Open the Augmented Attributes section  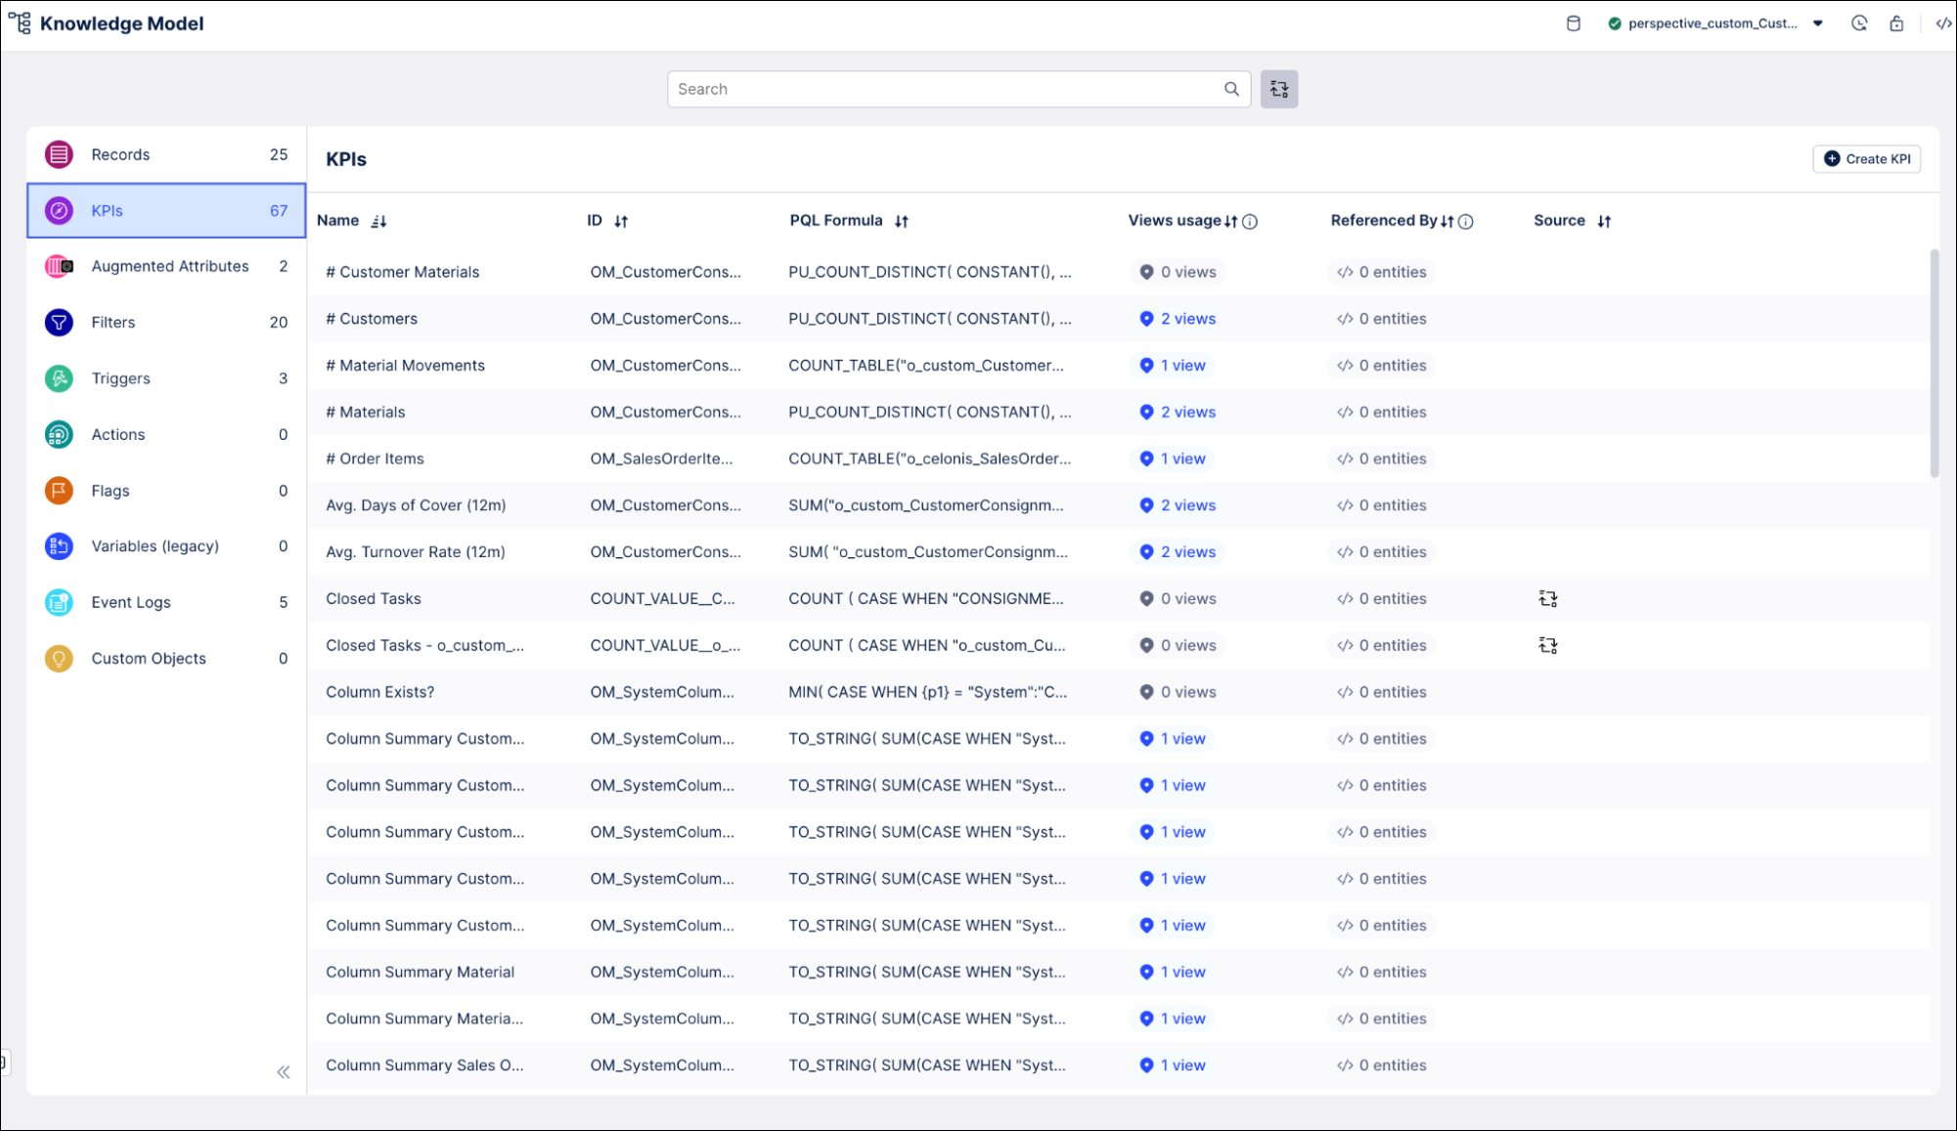pos(166,266)
